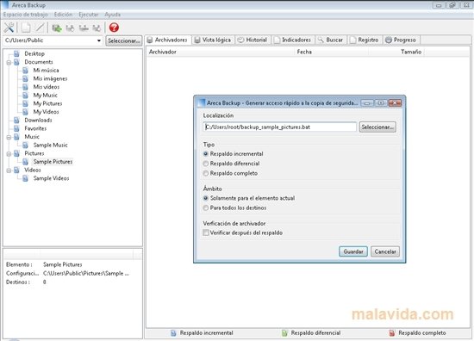Screen dimensions: 474x341
Task: Click the Localización path input field
Action: pyautogui.click(x=279, y=127)
